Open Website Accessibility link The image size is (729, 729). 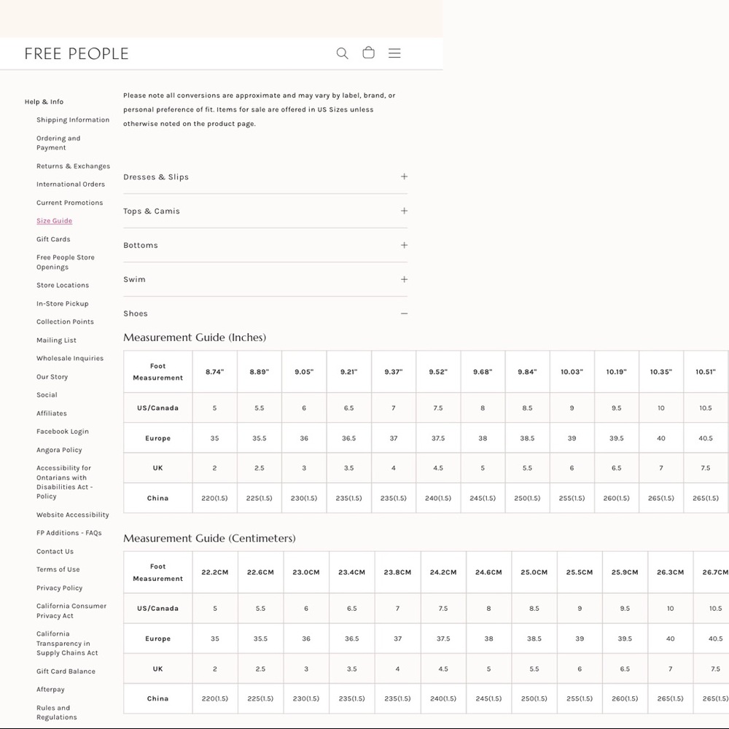click(x=73, y=515)
